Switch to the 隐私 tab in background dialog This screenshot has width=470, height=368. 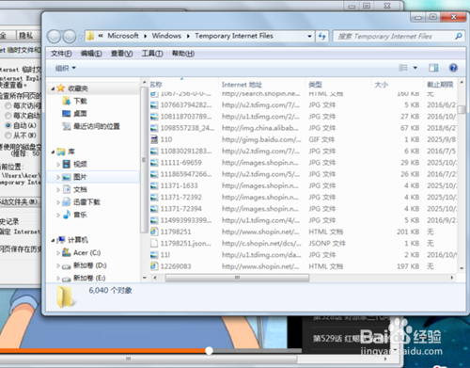26,36
